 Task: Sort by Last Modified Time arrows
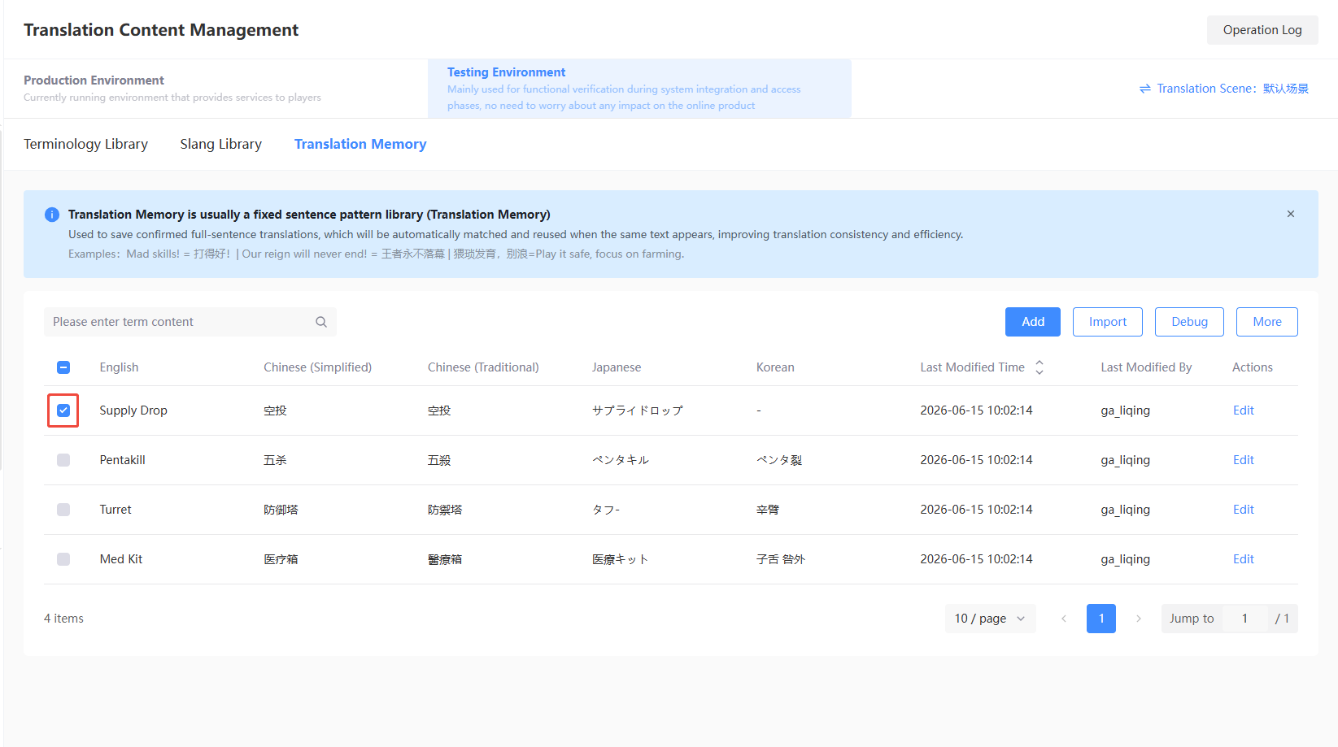click(x=1039, y=367)
